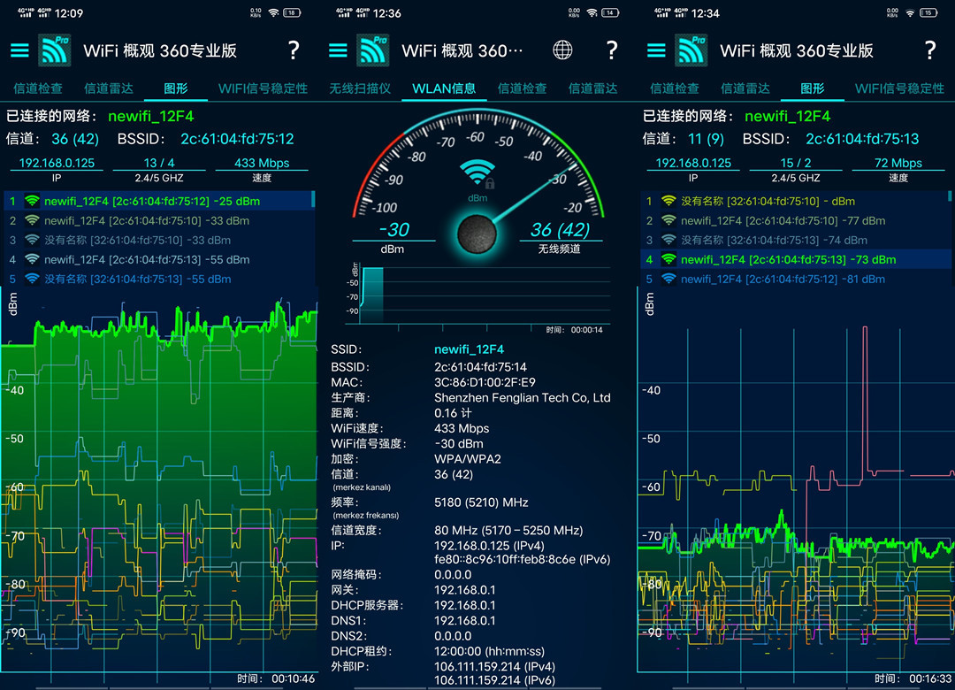The image size is (955, 690).
Task: Open help question mark in middle screen
Action: click(x=612, y=50)
